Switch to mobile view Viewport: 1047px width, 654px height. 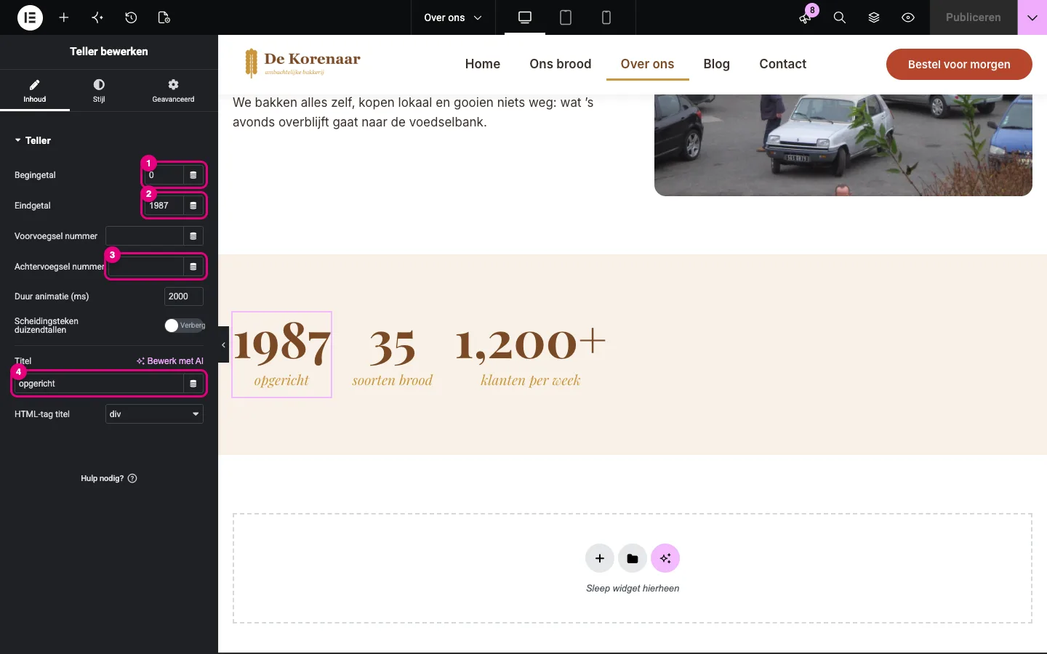pyautogui.click(x=606, y=17)
